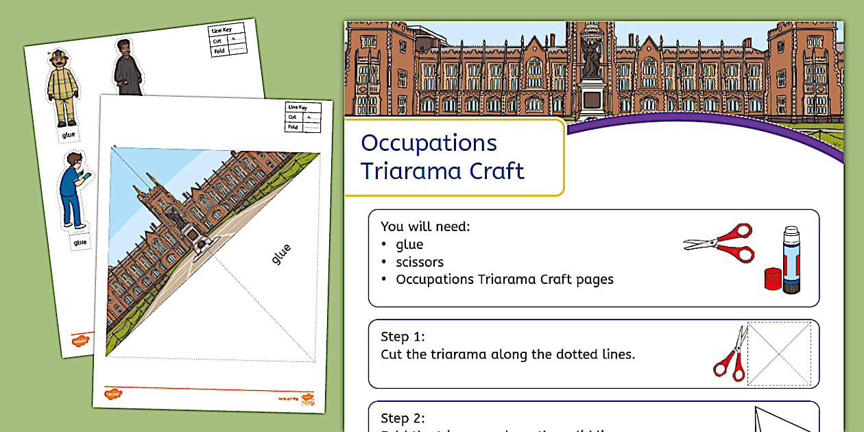Click the Occupations Triarama Craft pages link text

point(505,279)
